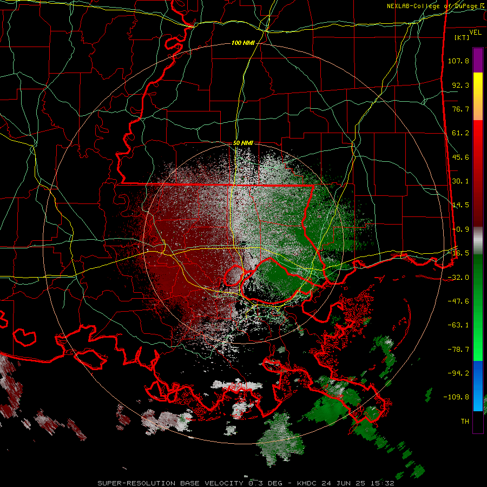The height and width of the screenshot is (487, 487).
Task: Click the 50 NMI range ring label
Action: click(243, 143)
